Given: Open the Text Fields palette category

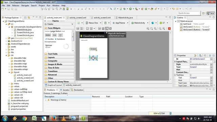Looking at the screenshot, I should coord(59,54).
